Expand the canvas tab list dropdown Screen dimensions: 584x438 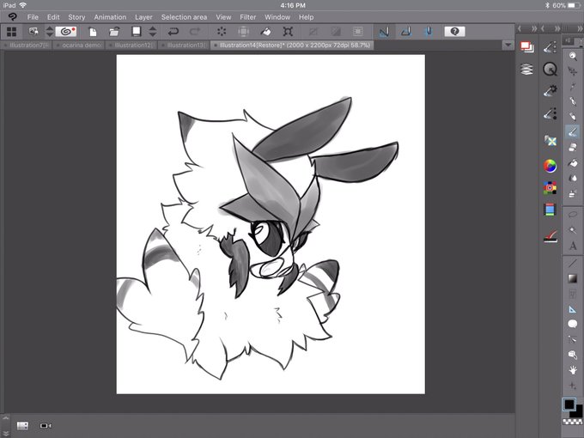pos(508,45)
